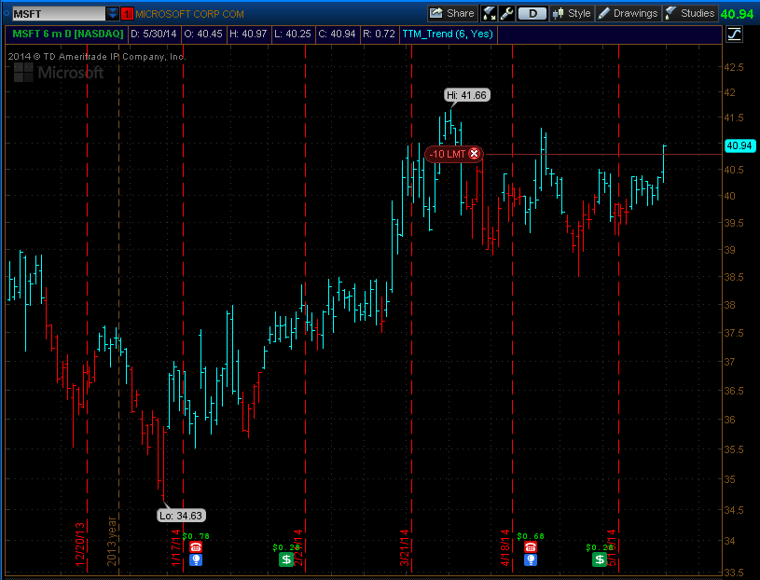Image resolution: width=760 pixels, height=580 pixels.
Task: Click earnings phone icon under $0.68
Action: (531, 547)
